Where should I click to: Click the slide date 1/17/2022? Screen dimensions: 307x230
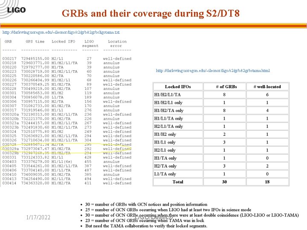pyautogui.click(x=38, y=217)
